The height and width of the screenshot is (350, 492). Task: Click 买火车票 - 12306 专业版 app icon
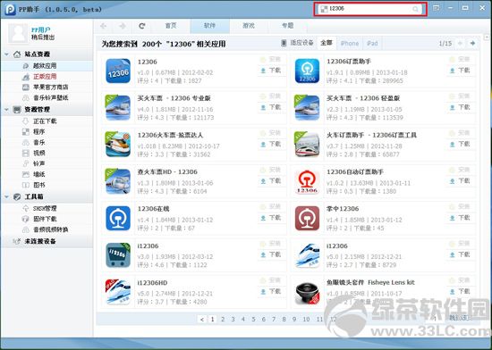click(x=118, y=108)
